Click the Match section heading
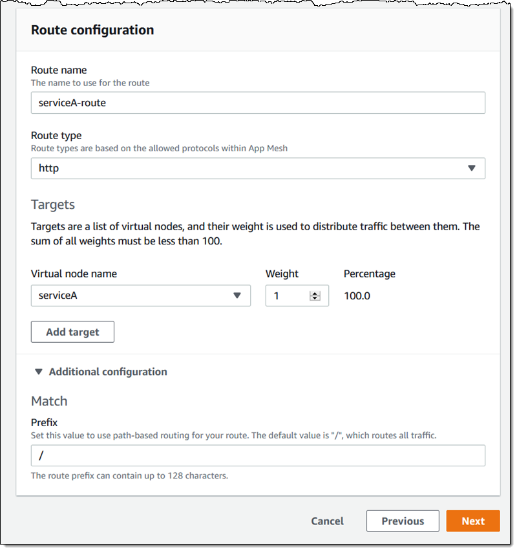This screenshot has width=517, height=551. point(49,401)
